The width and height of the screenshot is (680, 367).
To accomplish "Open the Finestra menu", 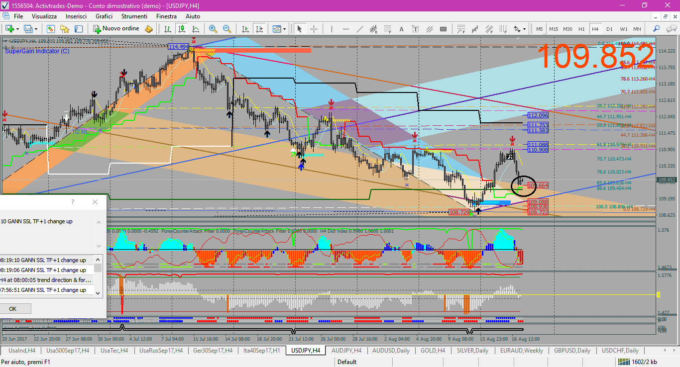I will [x=166, y=16].
